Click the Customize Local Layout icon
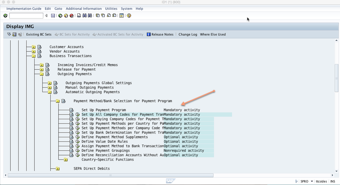Screen dimensions: 340x185 (x=121, y=16)
